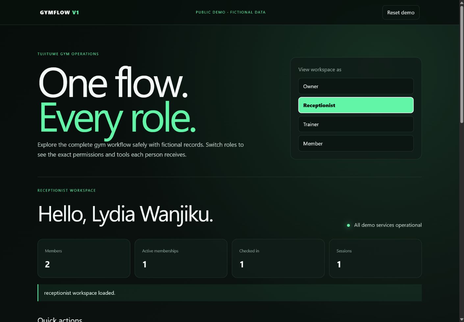
Task: Click the "receptionist workspace loaded." notice
Action: coord(230,293)
